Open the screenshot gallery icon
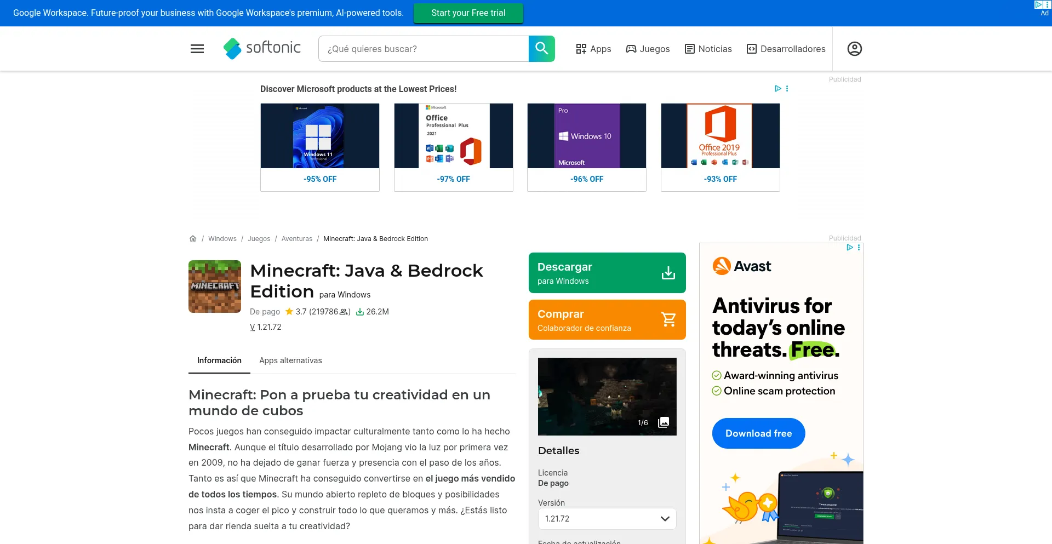This screenshot has width=1052, height=544. tap(663, 422)
